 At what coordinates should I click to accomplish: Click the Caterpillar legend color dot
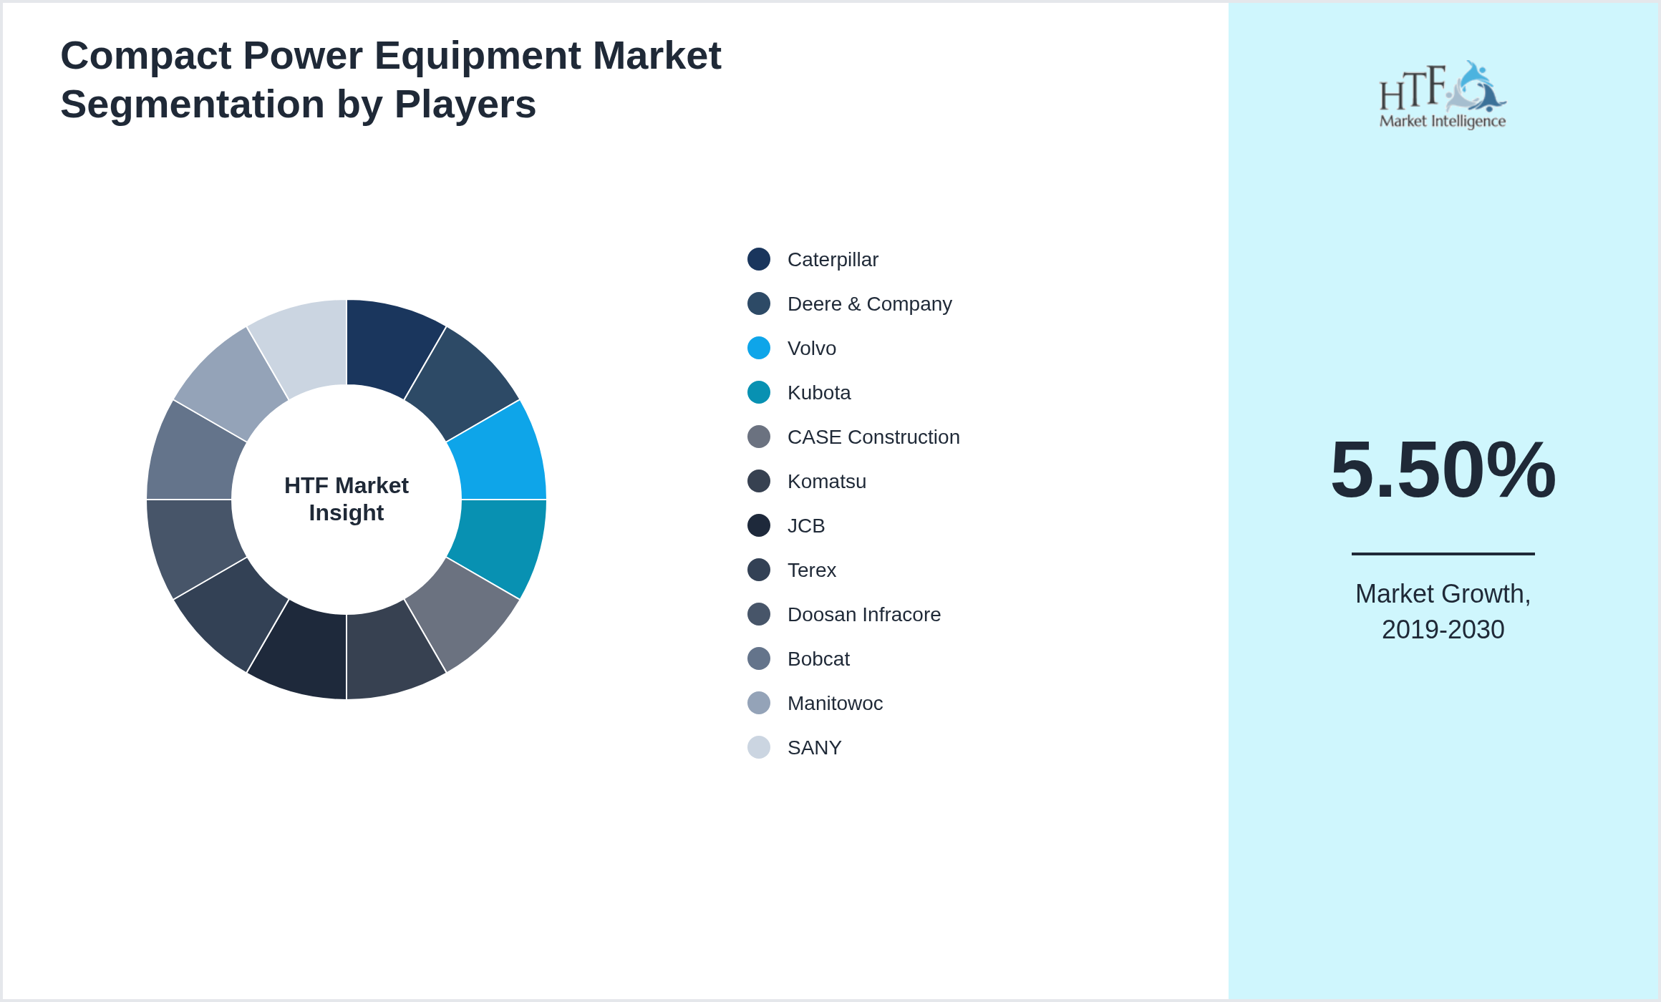pyautogui.click(x=759, y=259)
